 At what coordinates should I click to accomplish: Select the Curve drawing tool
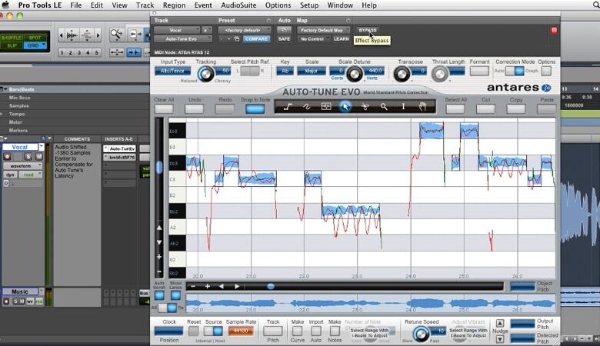click(x=307, y=107)
